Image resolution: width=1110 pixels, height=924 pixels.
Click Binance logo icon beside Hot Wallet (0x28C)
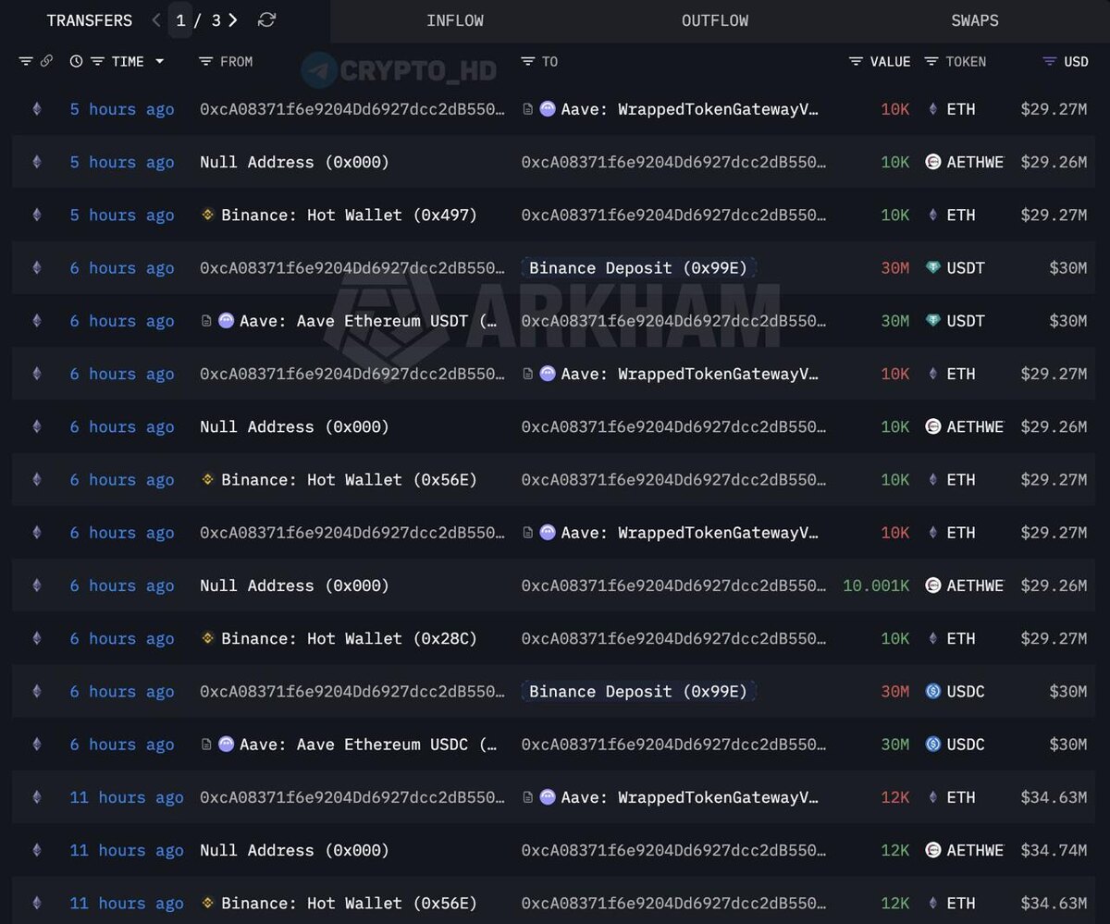[x=208, y=639]
